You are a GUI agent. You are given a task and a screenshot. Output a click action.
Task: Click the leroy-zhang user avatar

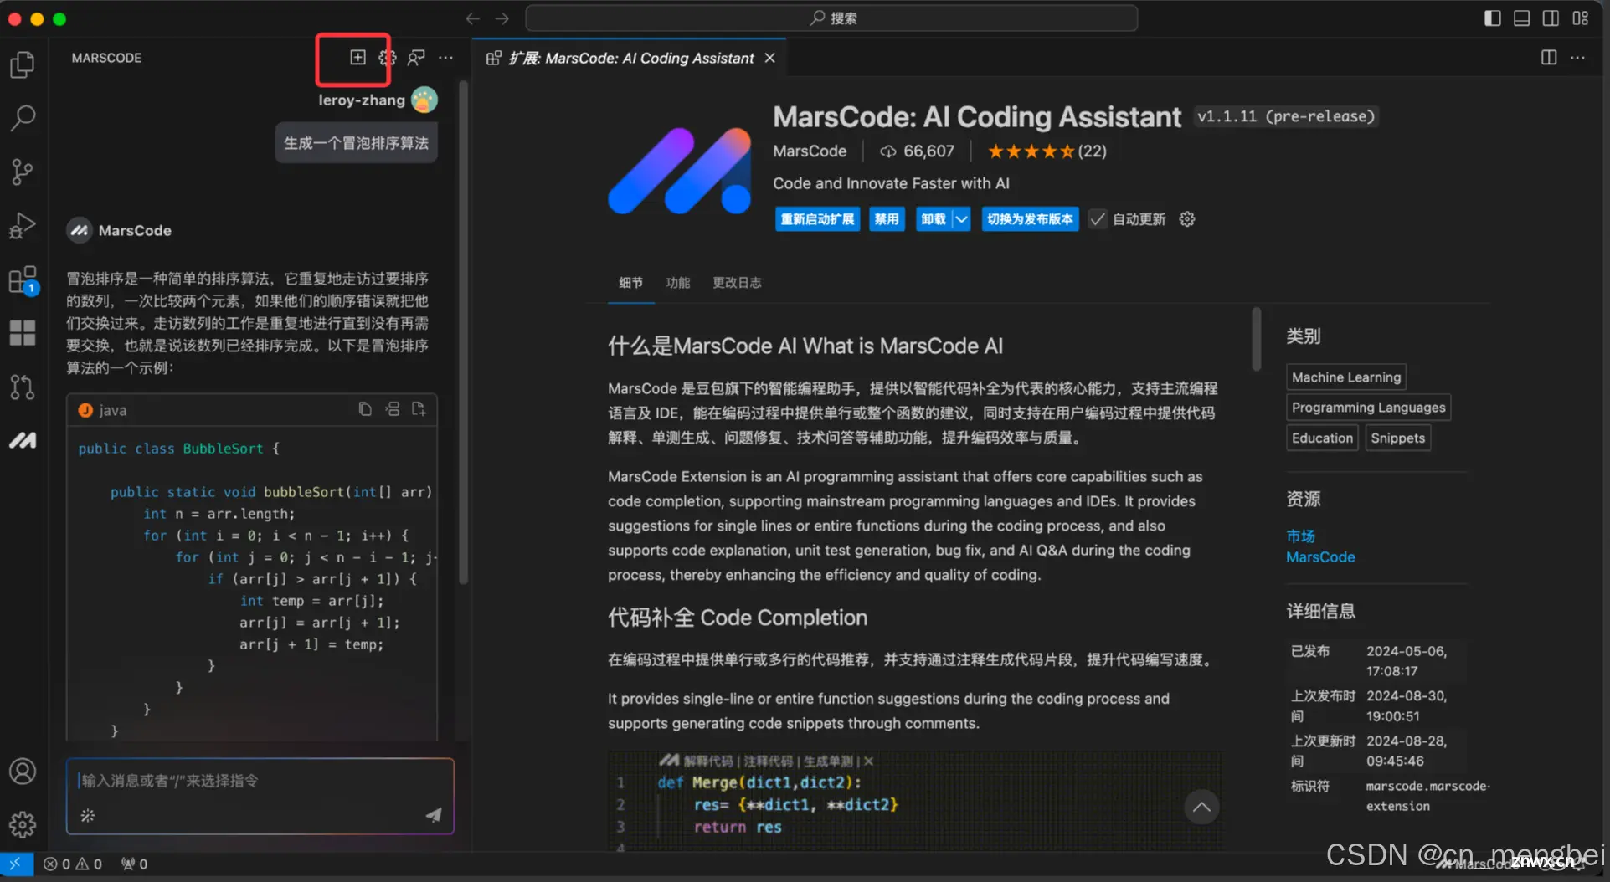pyautogui.click(x=424, y=100)
